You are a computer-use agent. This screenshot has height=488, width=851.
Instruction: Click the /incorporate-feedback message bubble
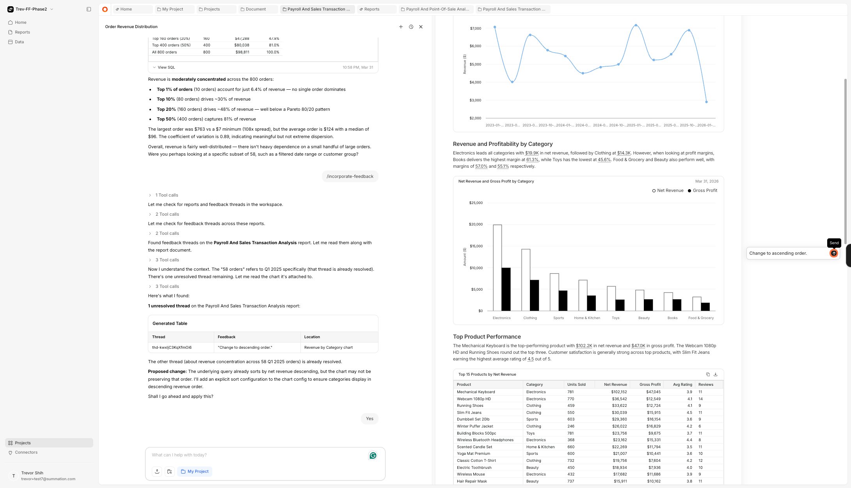[x=350, y=176]
